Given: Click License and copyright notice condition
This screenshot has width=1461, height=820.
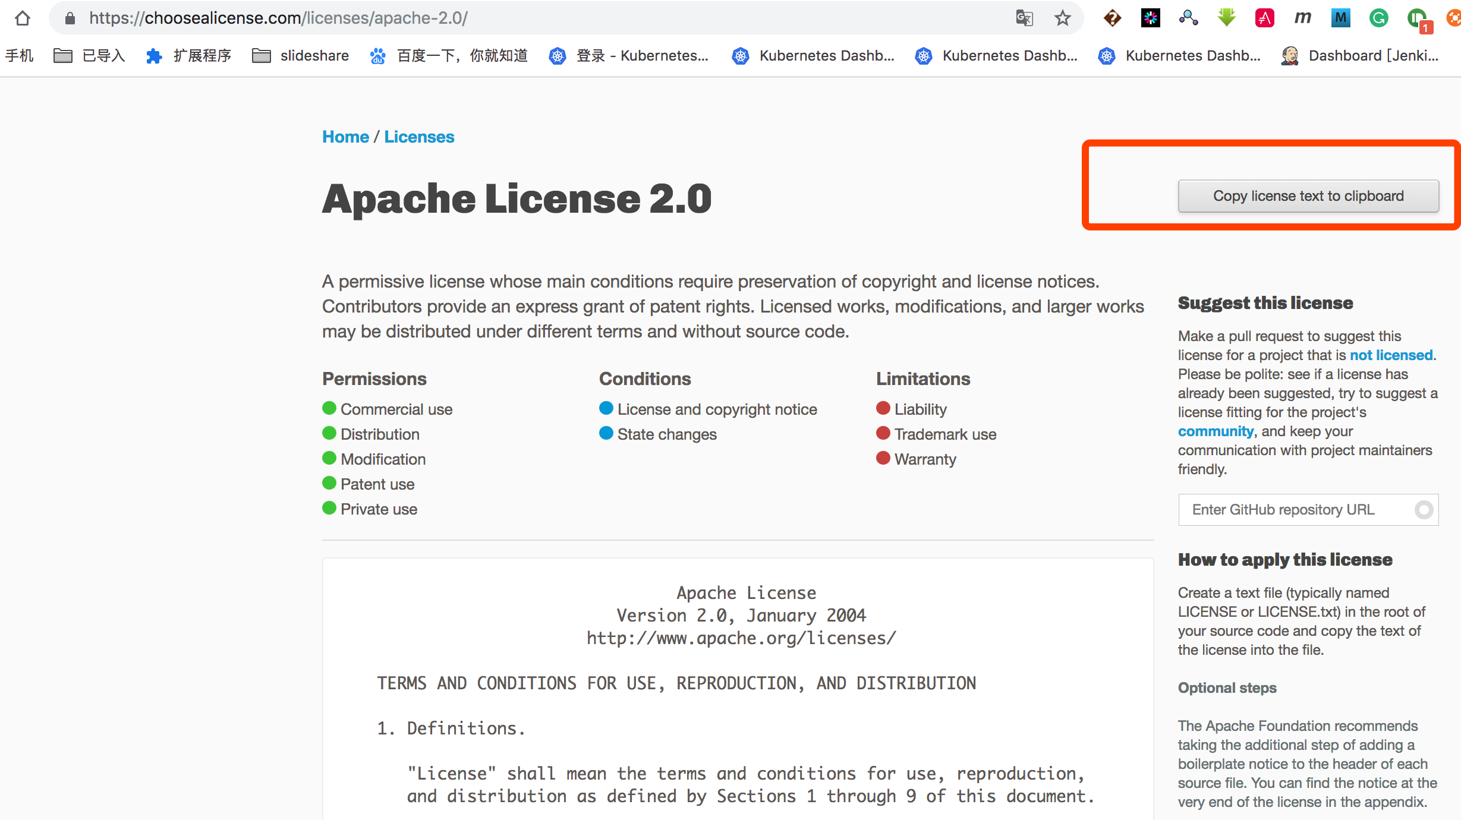Looking at the screenshot, I should click(x=709, y=409).
